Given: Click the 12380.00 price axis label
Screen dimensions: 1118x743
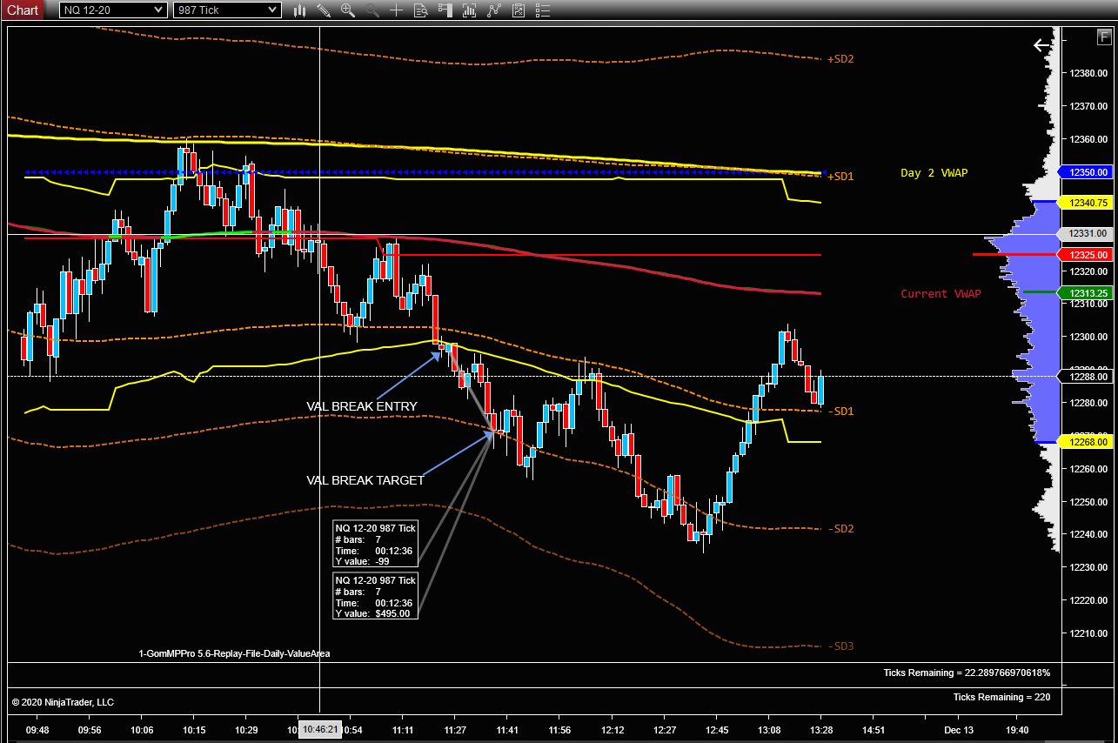Looking at the screenshot, I should [1088, 73].
